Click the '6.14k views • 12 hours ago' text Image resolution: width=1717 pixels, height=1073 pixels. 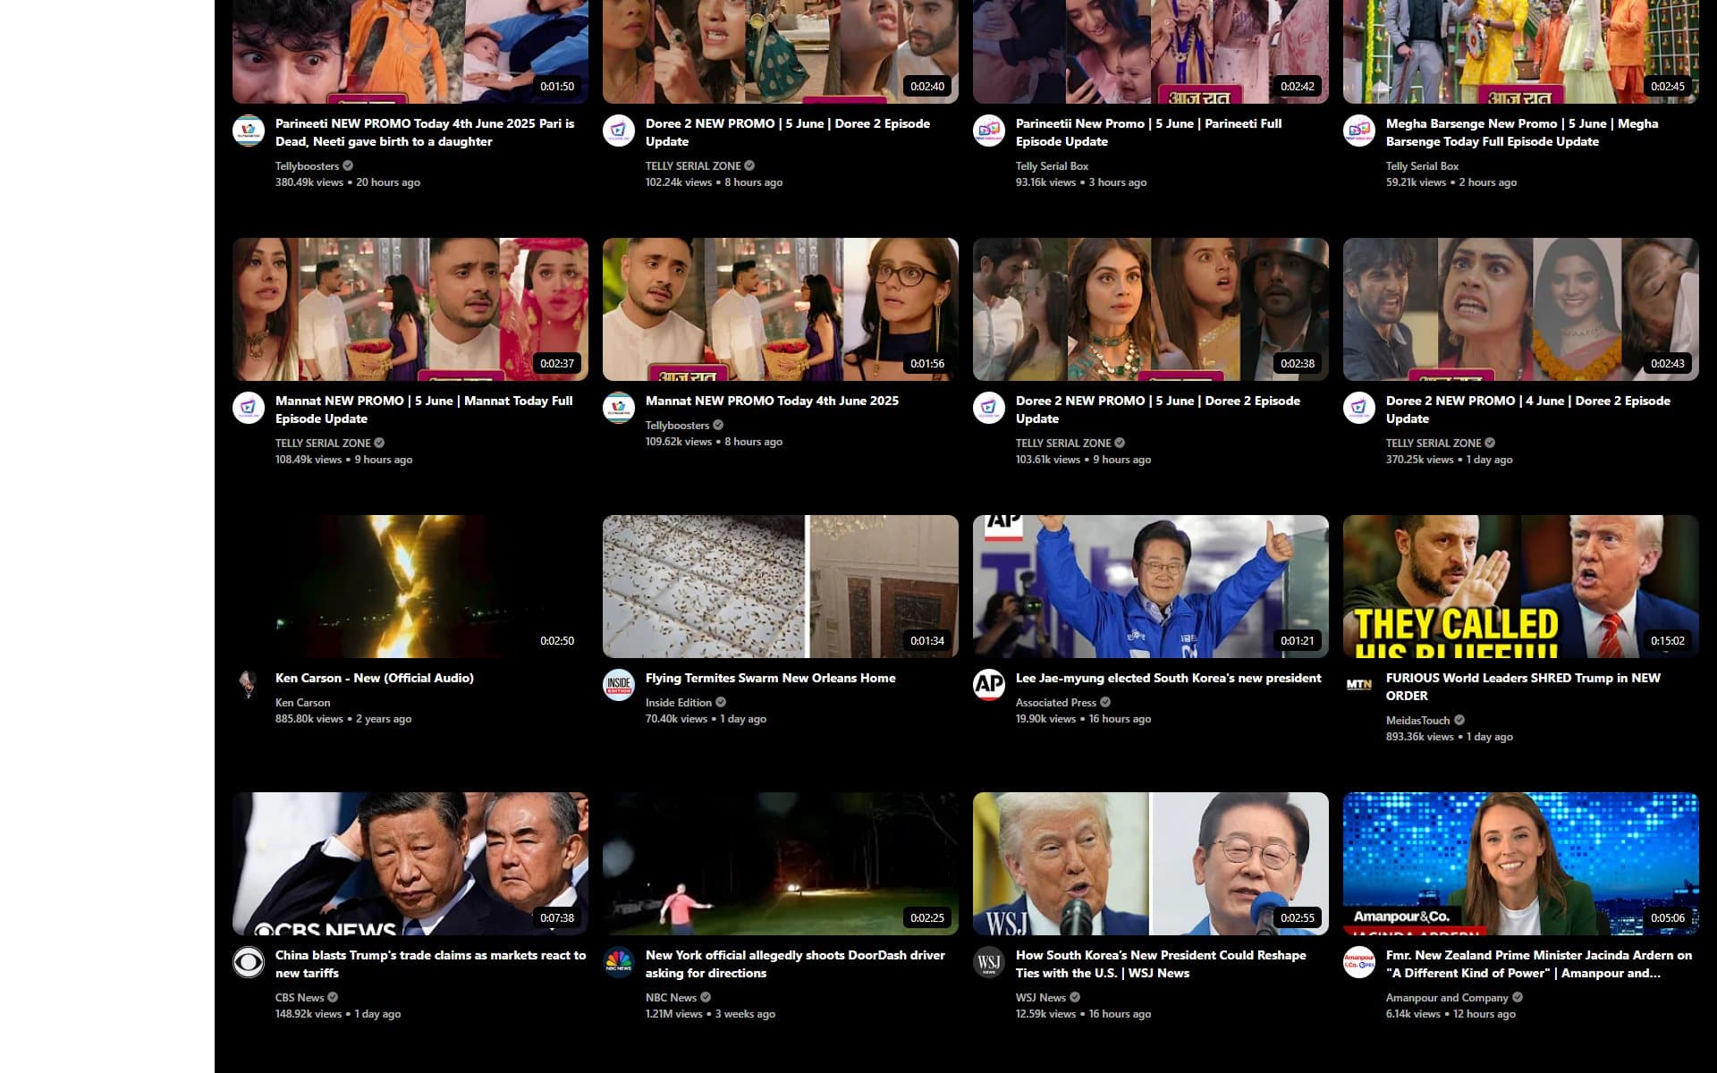coord(1451,1013)
